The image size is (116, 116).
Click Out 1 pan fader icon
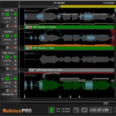coord(15,86)
